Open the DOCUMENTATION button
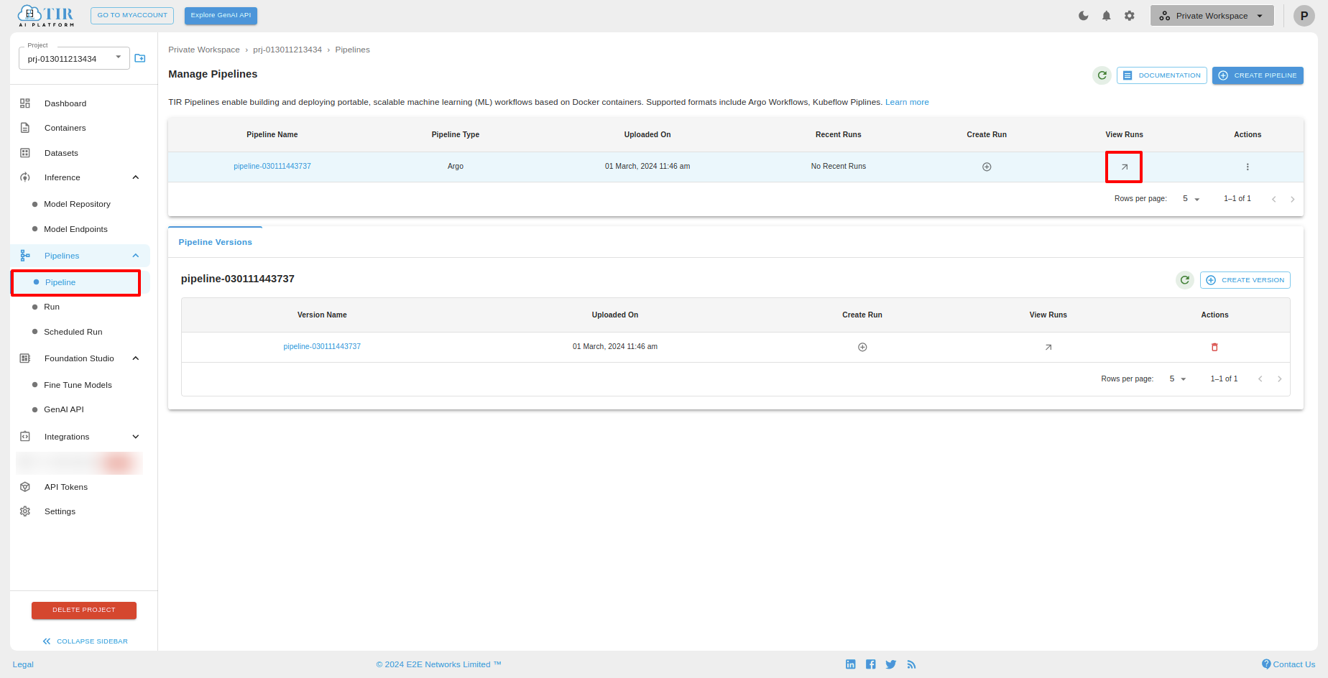This screenshot has height=678, width=1328. [1162, 75]
